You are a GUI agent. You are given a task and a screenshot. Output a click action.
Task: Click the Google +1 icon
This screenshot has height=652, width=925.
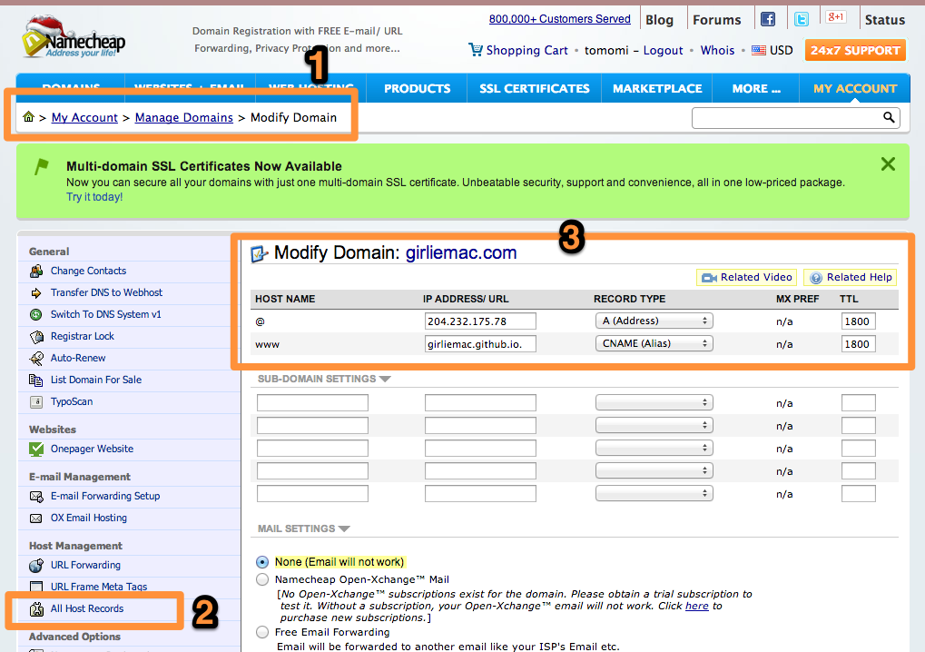click(836, 17)
